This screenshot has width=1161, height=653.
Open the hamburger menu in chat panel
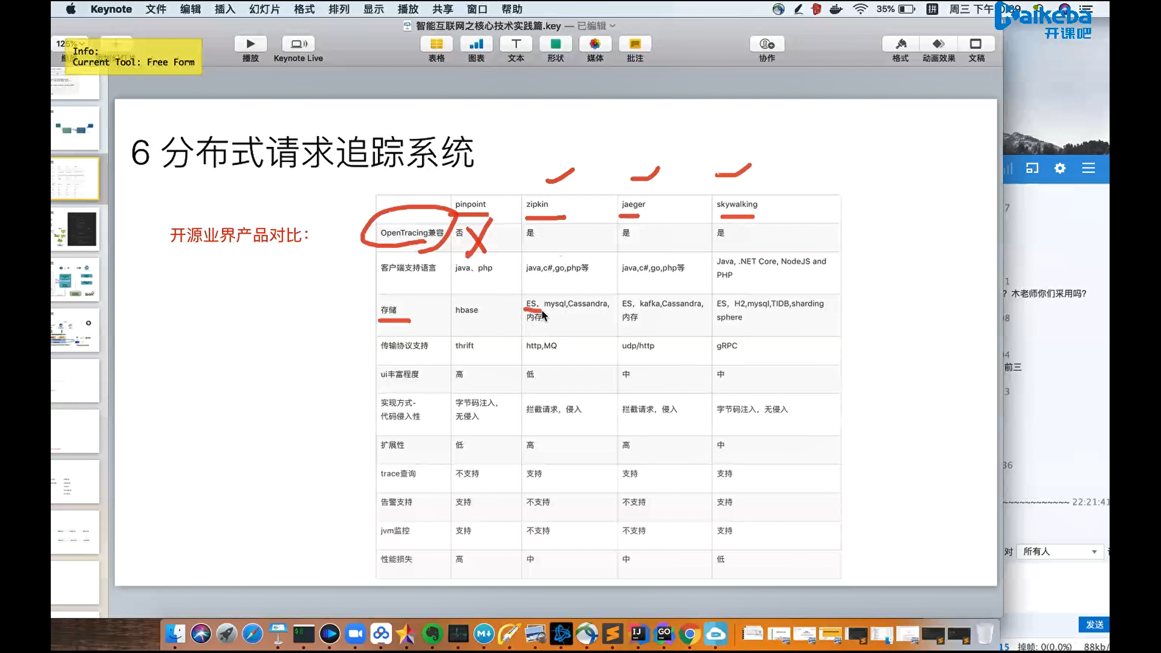pos(1088,169)
